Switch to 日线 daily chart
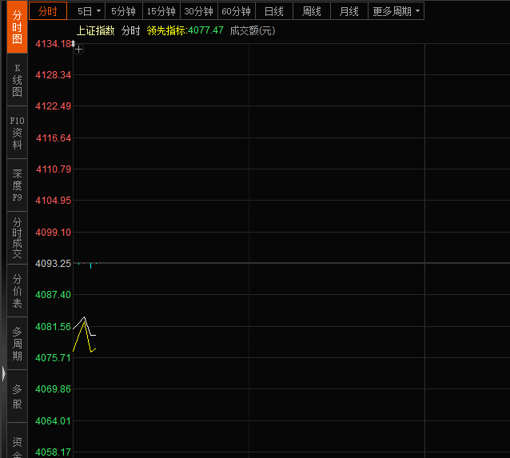The width and height of the screenshot is (510, 458). (273, 11)
